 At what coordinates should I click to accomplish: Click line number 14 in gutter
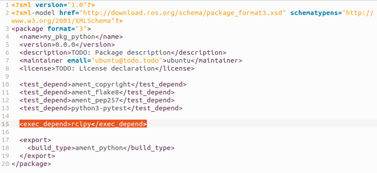[x=5, y=116]
